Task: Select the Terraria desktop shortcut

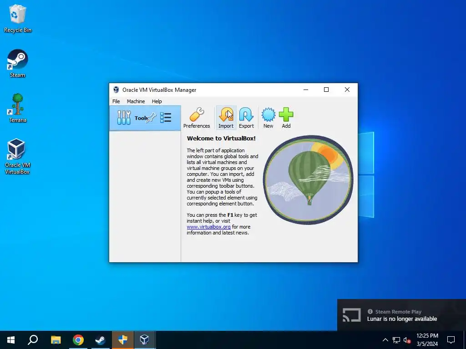Action: point(18,108)
